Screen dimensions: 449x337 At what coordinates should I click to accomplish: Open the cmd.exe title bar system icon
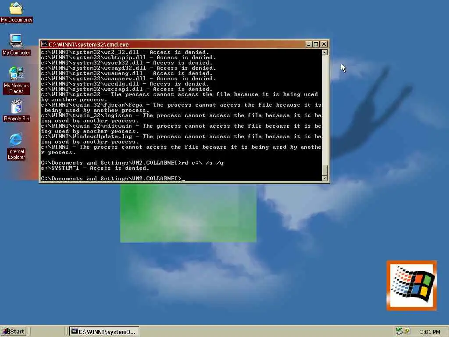point(44,44)
